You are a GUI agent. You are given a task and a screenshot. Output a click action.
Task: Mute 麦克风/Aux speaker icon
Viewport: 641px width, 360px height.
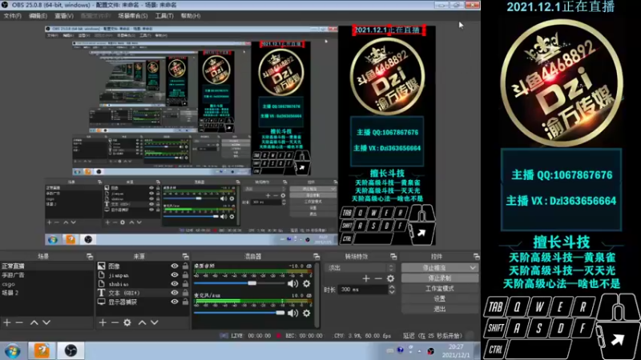(292, 313)
